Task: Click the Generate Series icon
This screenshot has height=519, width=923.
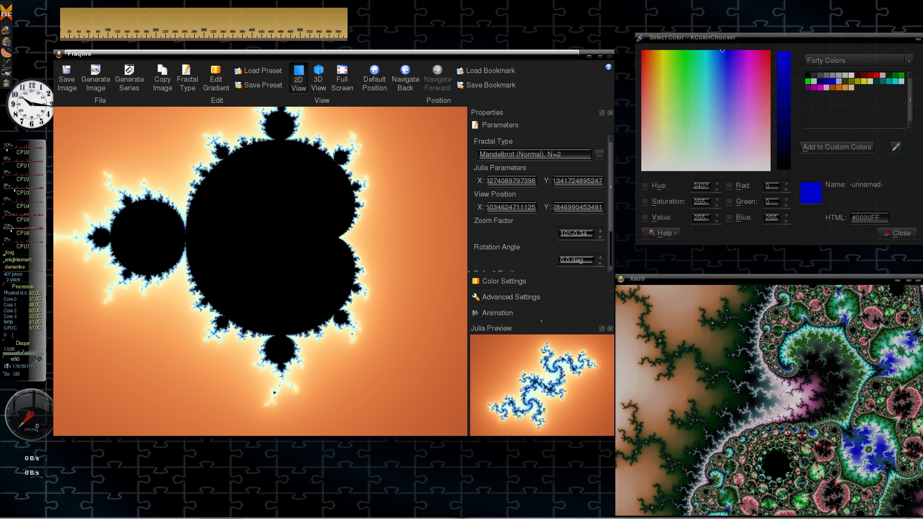Action: click(129, 70)
